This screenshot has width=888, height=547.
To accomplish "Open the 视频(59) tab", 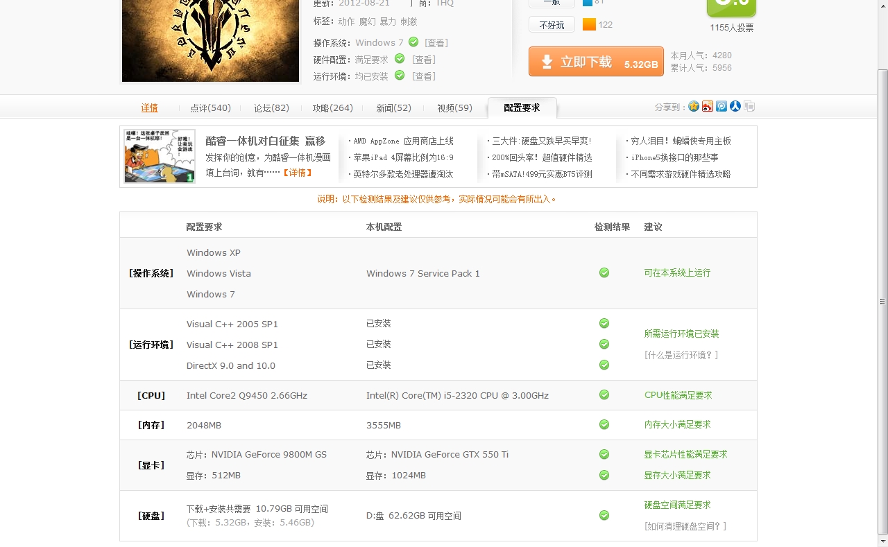I will (455, 108).
